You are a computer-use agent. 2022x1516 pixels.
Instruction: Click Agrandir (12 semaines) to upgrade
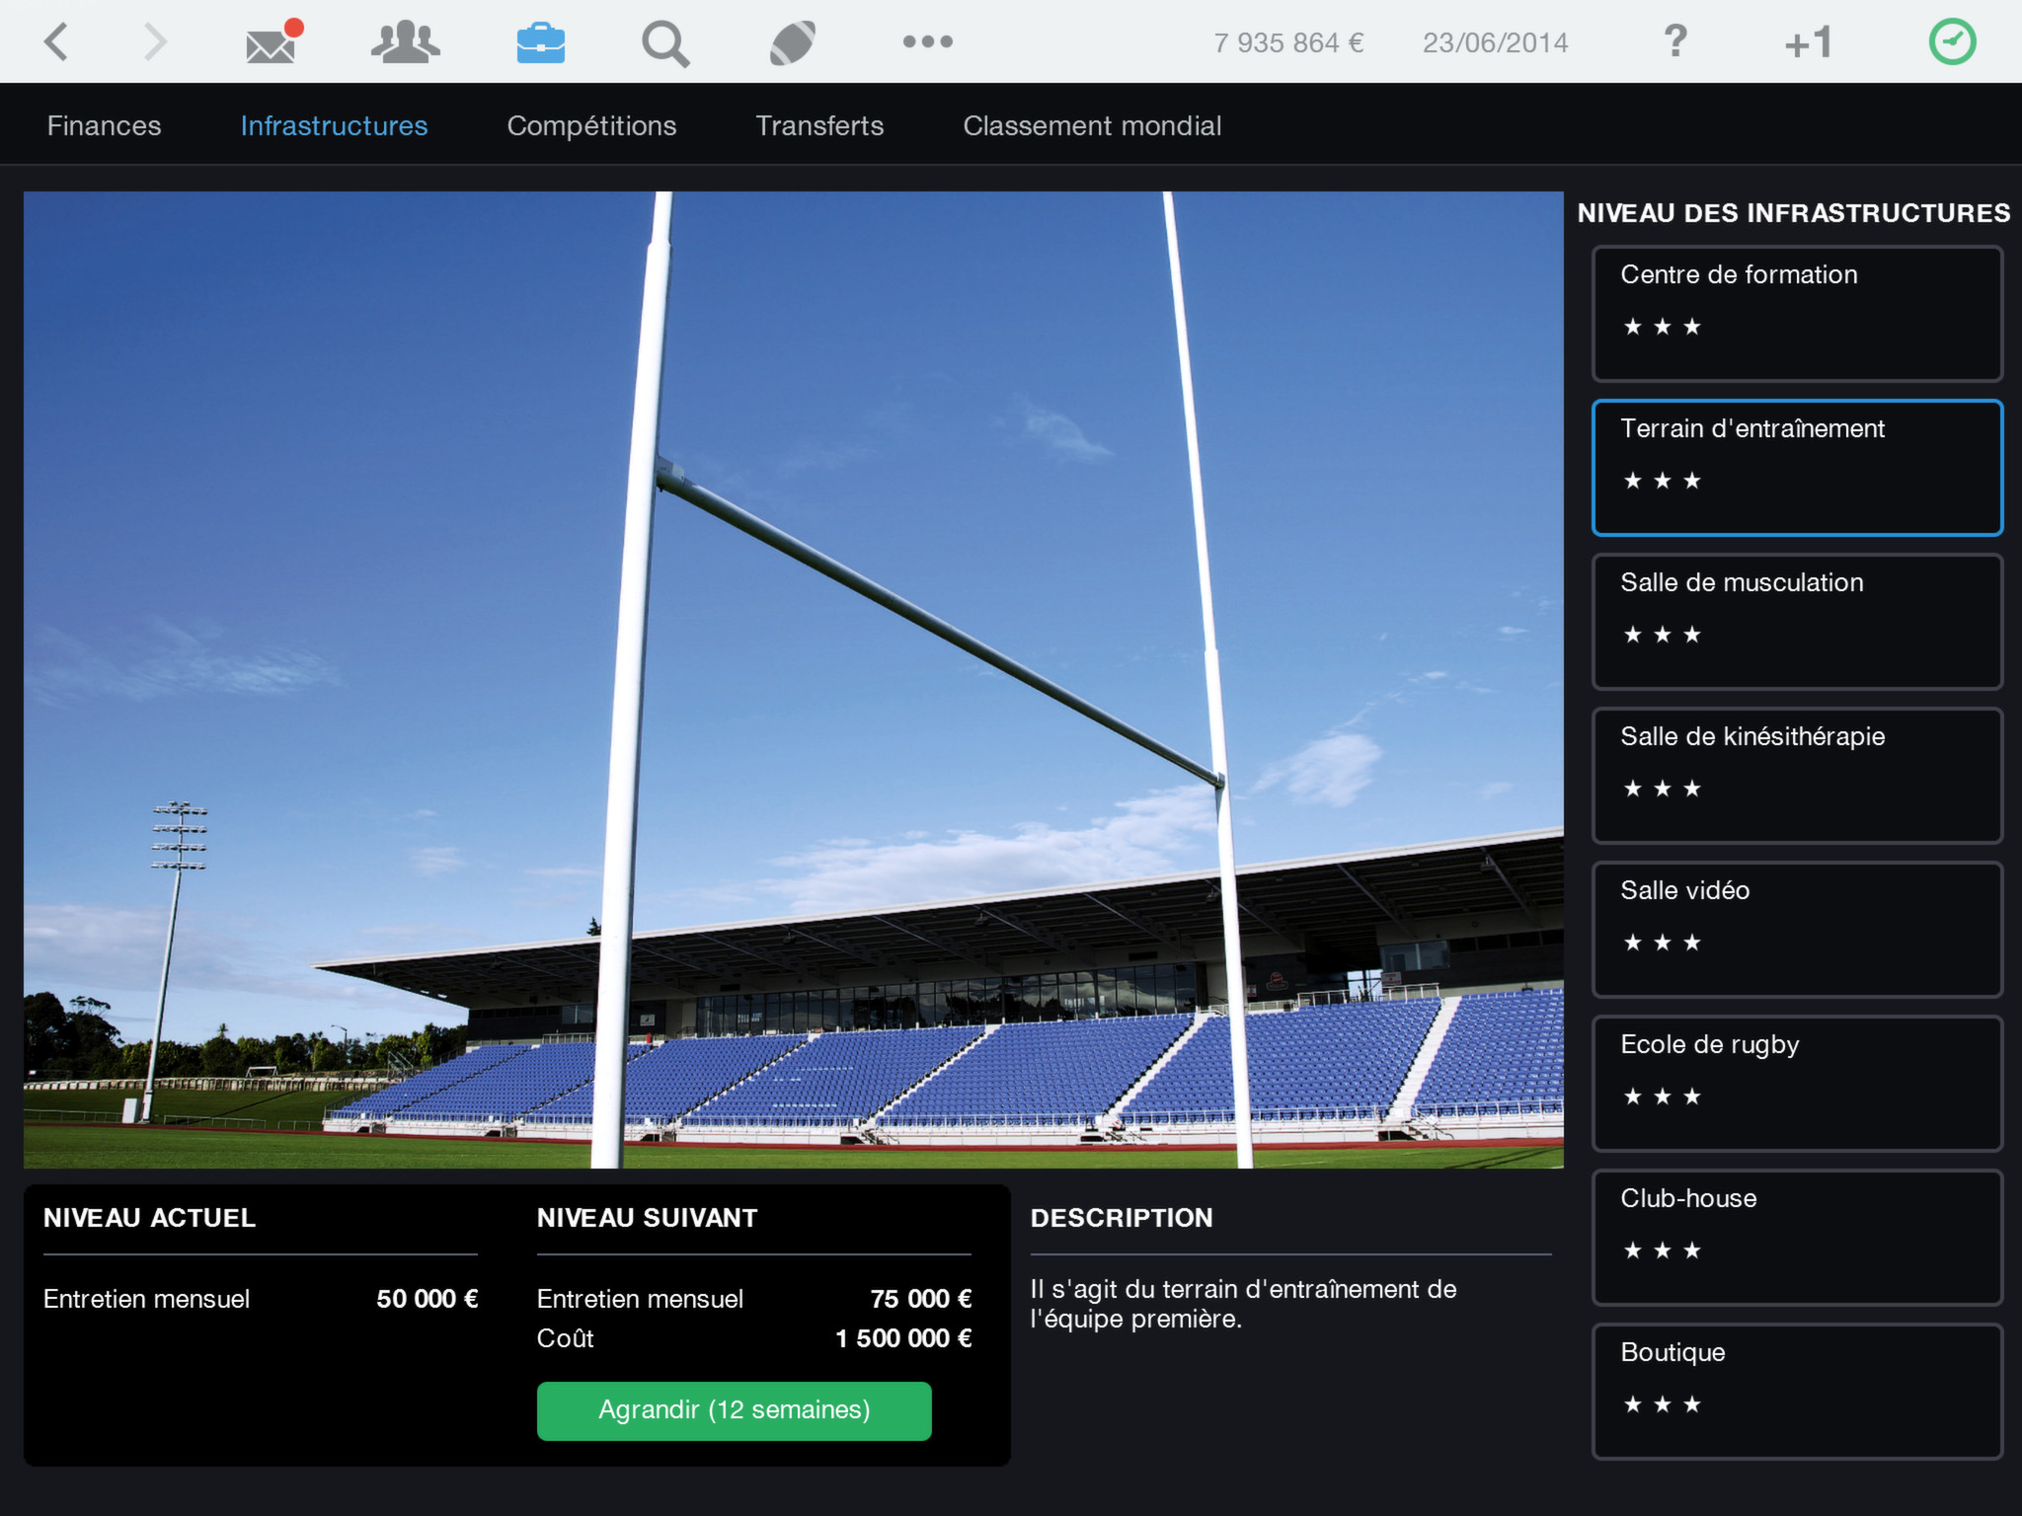[x=733, y=1410]
